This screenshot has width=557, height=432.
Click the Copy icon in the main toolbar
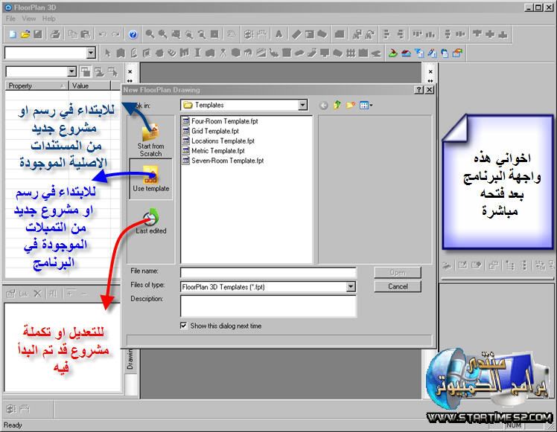[73, 34]
